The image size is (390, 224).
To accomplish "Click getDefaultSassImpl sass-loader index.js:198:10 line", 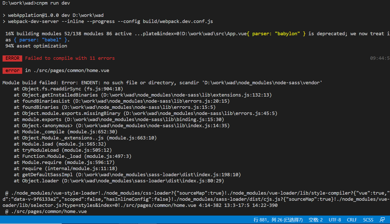I will point(127,175).
